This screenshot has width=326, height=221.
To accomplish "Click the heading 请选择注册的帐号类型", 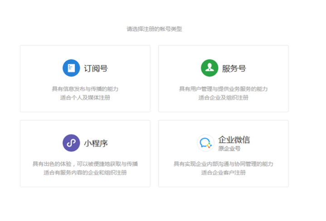I will point(154,29).
